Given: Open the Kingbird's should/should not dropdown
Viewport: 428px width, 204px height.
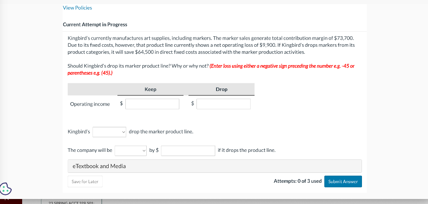Looking at the screenshot, I should click(x=110, y=132).
